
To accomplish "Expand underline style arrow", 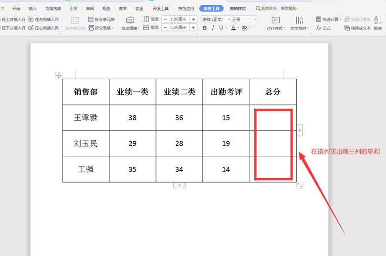I will [226, 28].
